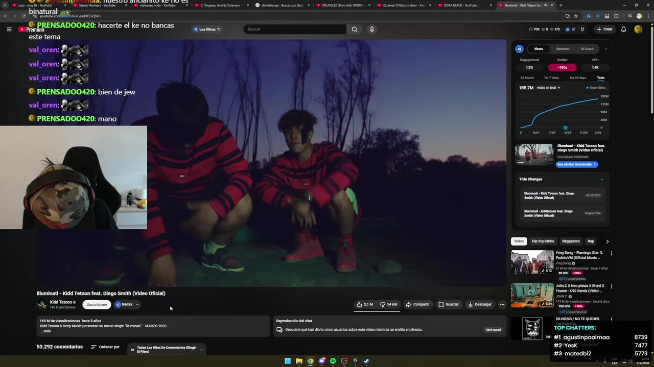
Task: Click the Descargar button
Action: pyautogui.click(x=480, y=304)
